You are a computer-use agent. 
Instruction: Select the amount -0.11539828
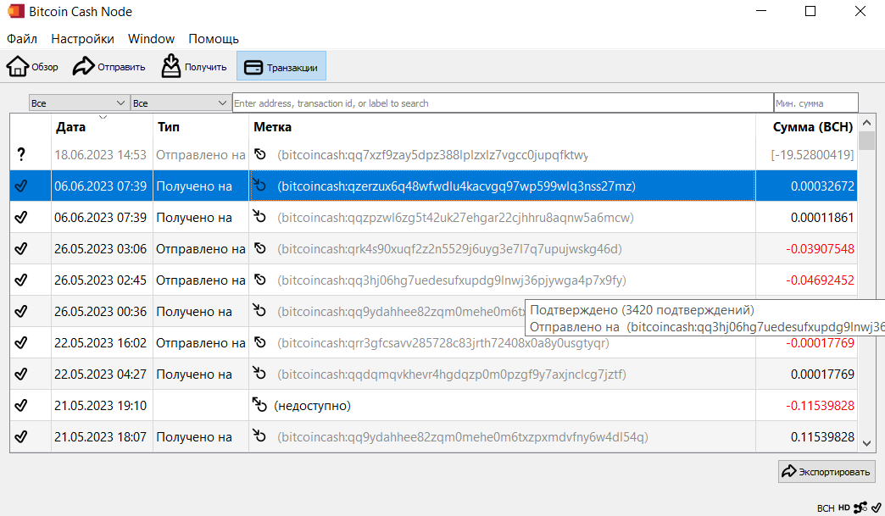(820, 406)
